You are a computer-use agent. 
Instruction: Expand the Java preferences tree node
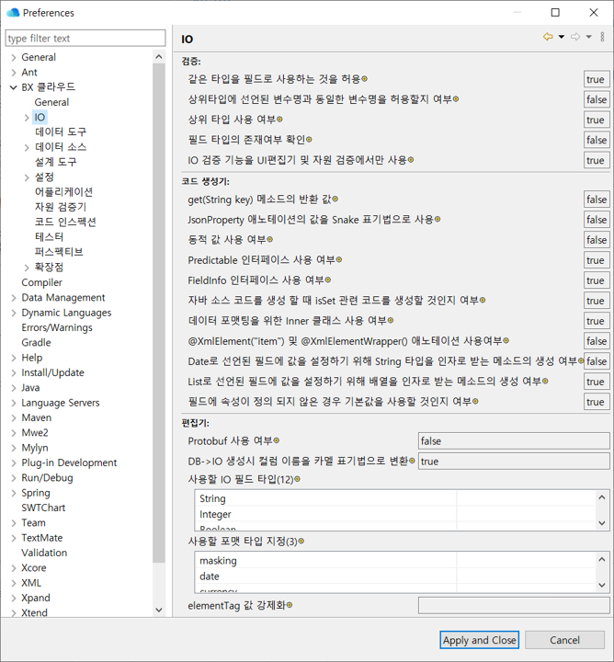tap(14, 388)
